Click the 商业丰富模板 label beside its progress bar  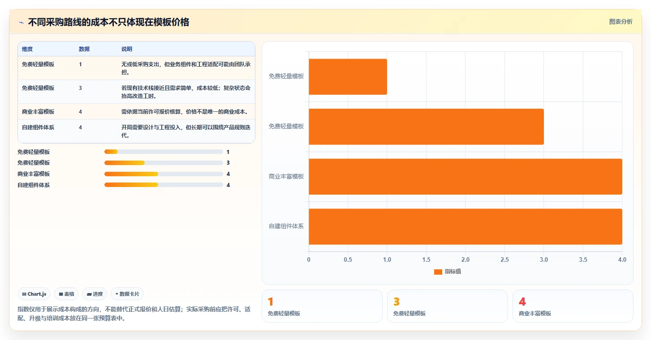(34, 174)
